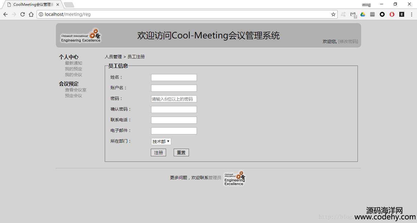The width and height of the screenshot is (417, 223).
Task: Click the bookmark star in address bar
Action: point(333,14)
